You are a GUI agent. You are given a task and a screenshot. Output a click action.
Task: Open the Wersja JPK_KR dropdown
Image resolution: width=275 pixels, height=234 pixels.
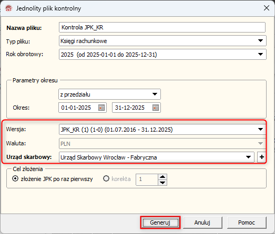click(260, 130)
